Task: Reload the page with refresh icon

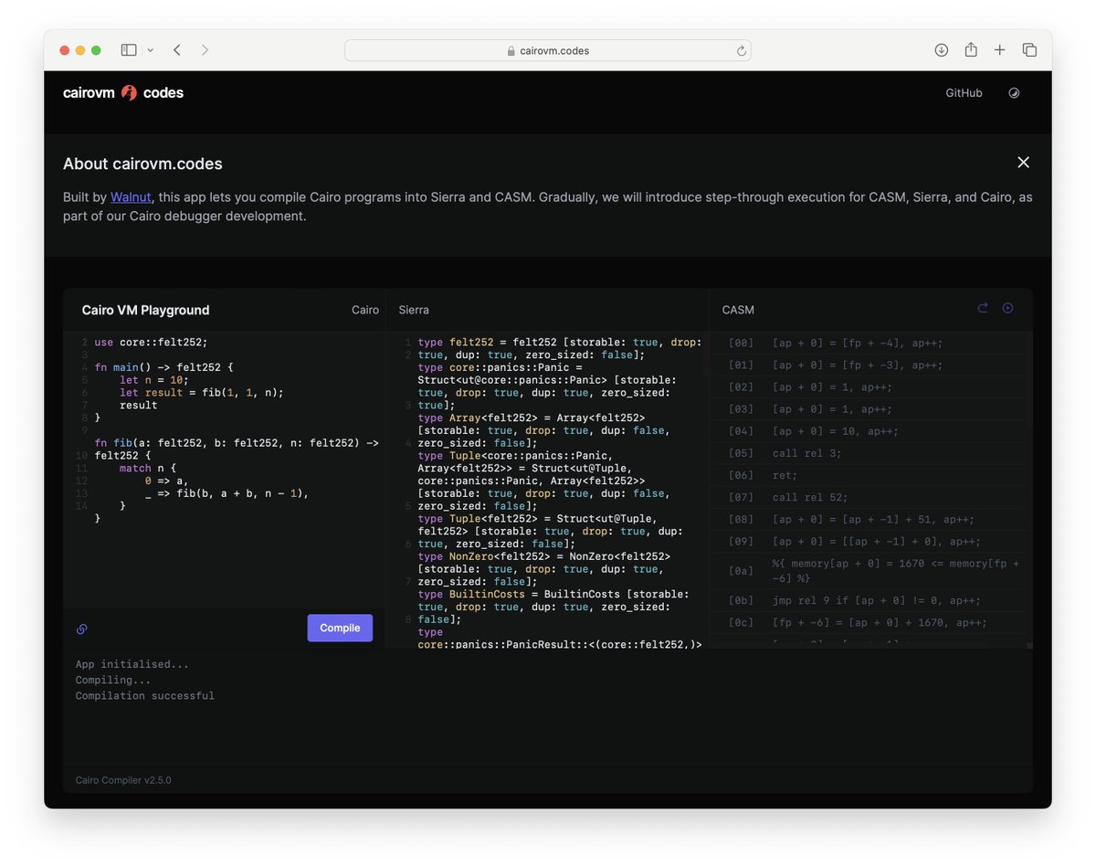Action: [x=742, y=50]
